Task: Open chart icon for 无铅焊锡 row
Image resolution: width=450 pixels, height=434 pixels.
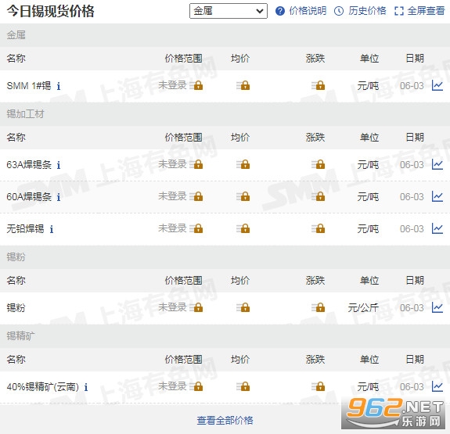Action: pyautogui.click(x=437, y=229)
